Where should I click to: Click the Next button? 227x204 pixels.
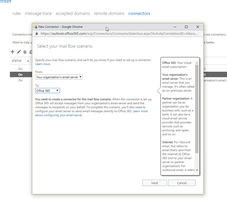click(155, 183)
